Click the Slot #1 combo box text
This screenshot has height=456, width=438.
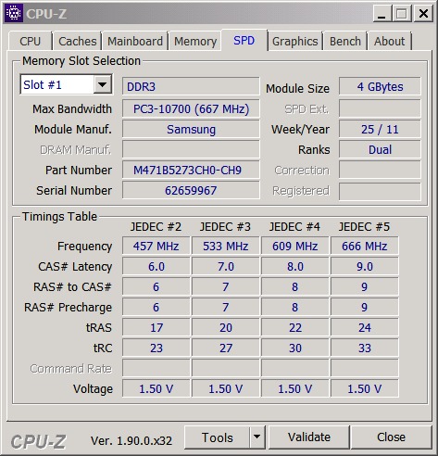tap(56, 84)
